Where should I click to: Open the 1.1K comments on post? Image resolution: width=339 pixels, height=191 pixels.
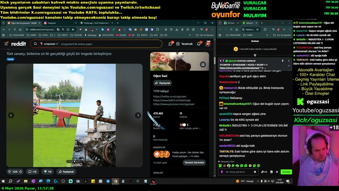pyautogui.click(x=33, y=172)
